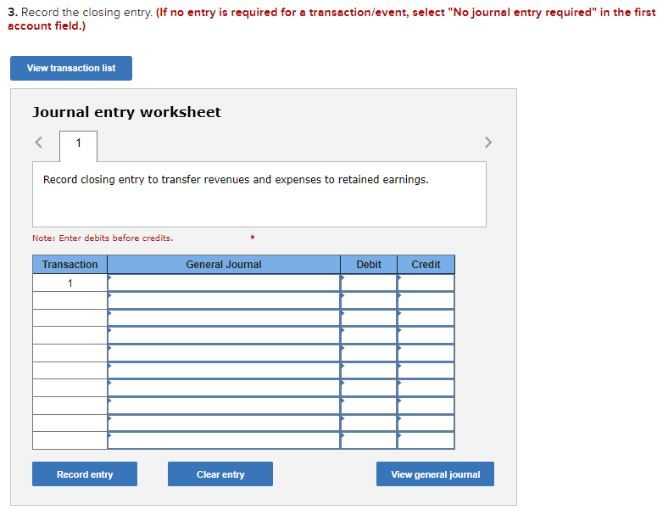Click the Debit field in eighth row
The height and width of the screenshot is (510, 657).
tap(369, 406)
